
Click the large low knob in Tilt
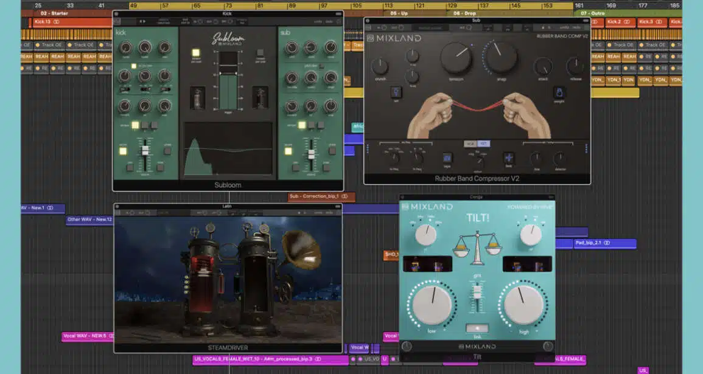432,305
